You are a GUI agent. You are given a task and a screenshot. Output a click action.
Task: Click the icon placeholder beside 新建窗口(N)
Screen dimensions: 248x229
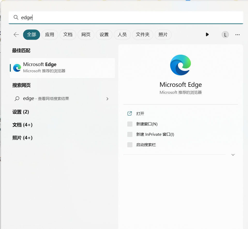[130, 124]
